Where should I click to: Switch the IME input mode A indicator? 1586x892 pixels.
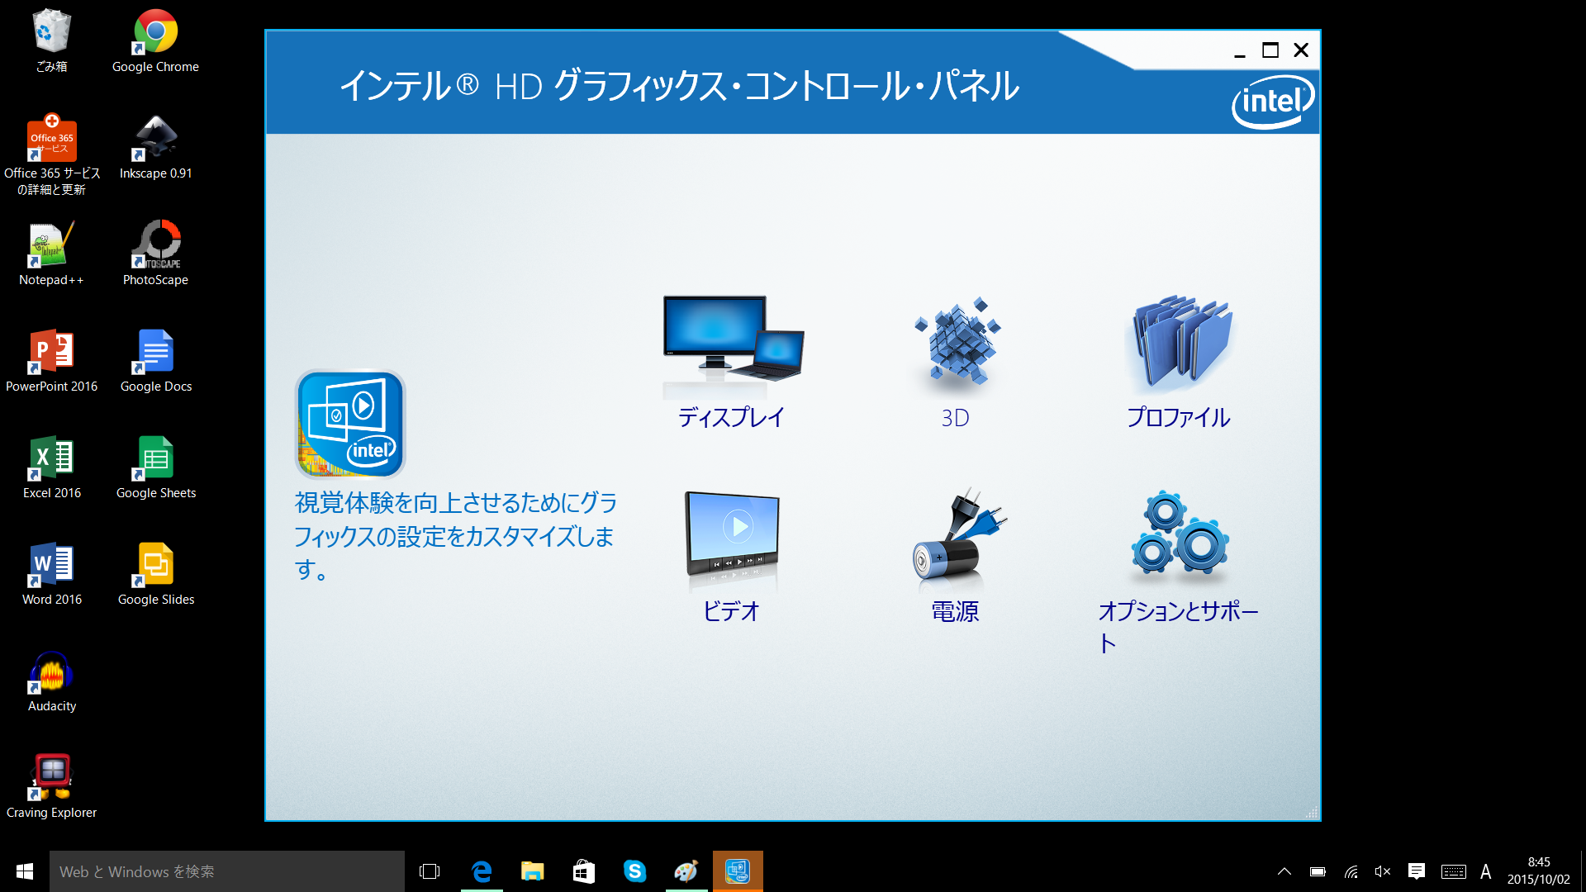[x=1485, y=871]
